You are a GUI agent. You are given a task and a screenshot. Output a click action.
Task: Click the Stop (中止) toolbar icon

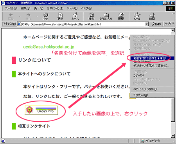46,16
